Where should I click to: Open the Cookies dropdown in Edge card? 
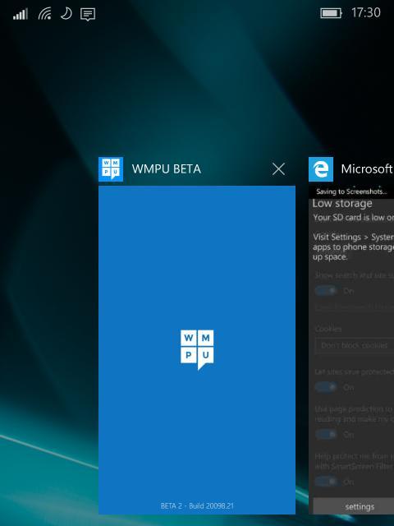355,345
